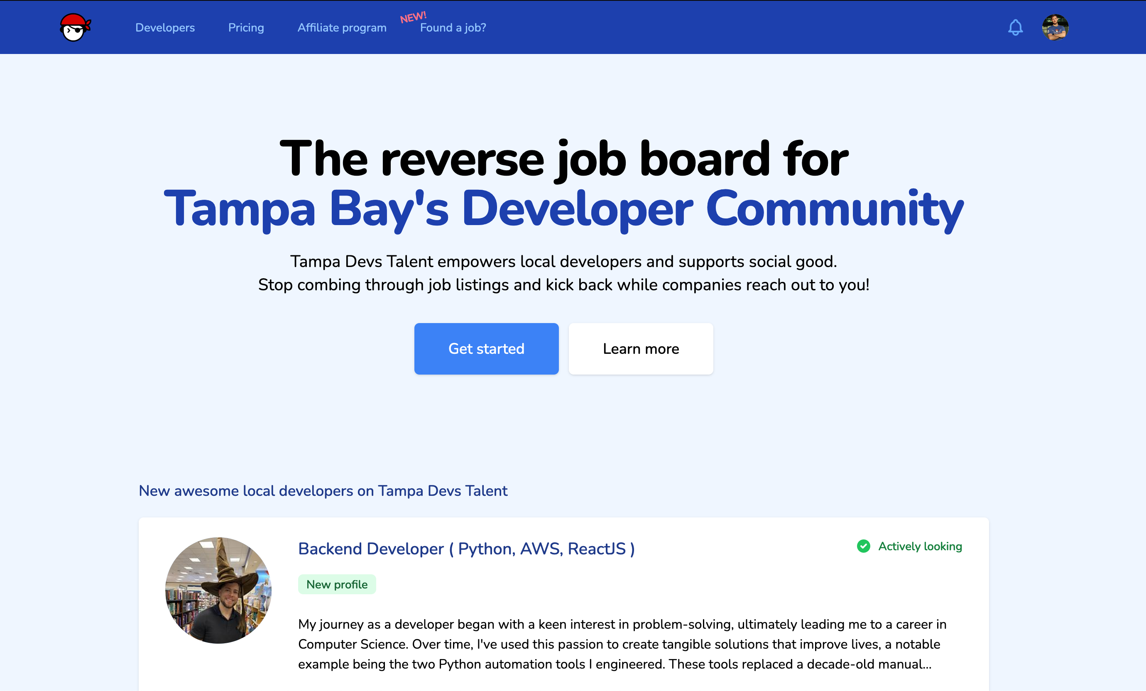Click the developer bio paragraph text
This screenshot has height=691, width=1146.
point(622,644)
